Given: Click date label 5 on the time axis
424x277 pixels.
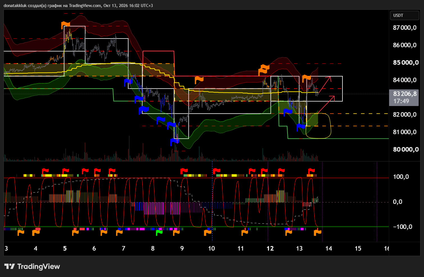Looking at the screenshot, I should [65, 248].
